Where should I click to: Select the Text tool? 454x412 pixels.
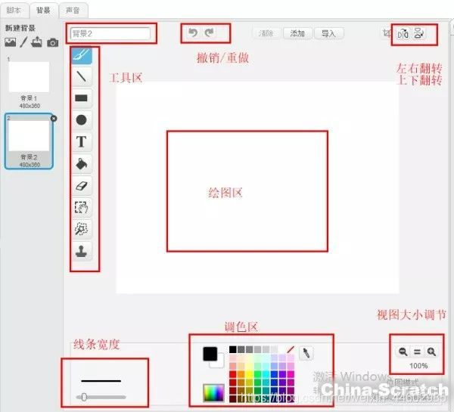(x=82, y=142)
